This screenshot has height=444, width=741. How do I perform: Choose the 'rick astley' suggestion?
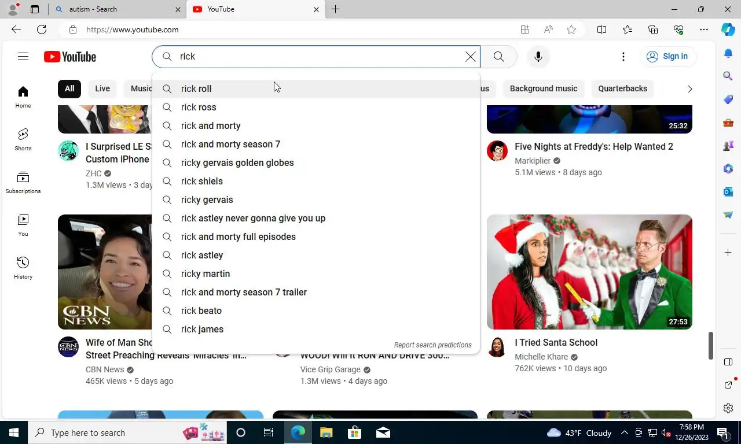(x=316, y=255)
